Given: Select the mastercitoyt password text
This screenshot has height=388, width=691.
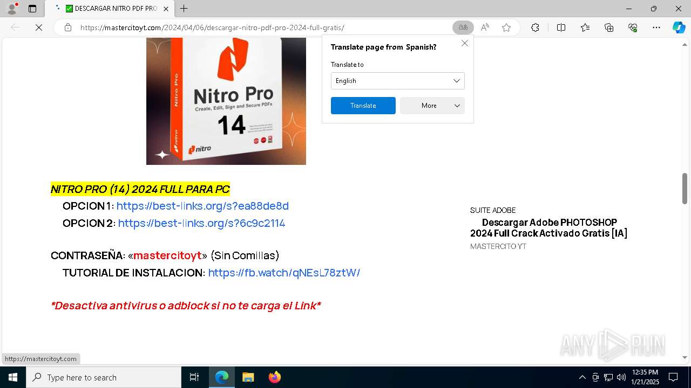Looking at the screenshot, I should click(x=167, y=255).
